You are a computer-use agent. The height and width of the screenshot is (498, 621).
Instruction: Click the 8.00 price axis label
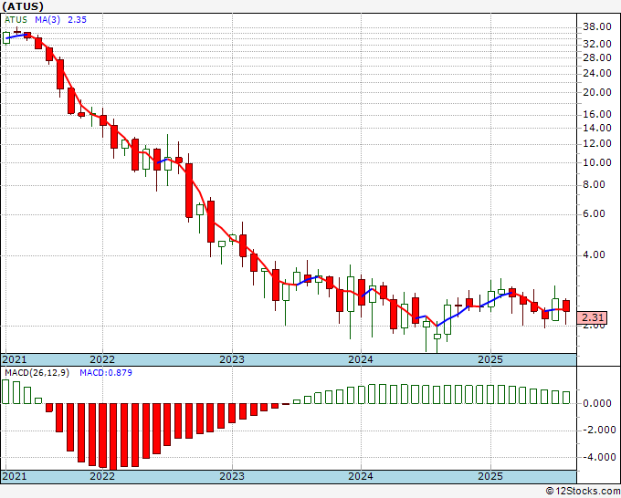point(594,185)
